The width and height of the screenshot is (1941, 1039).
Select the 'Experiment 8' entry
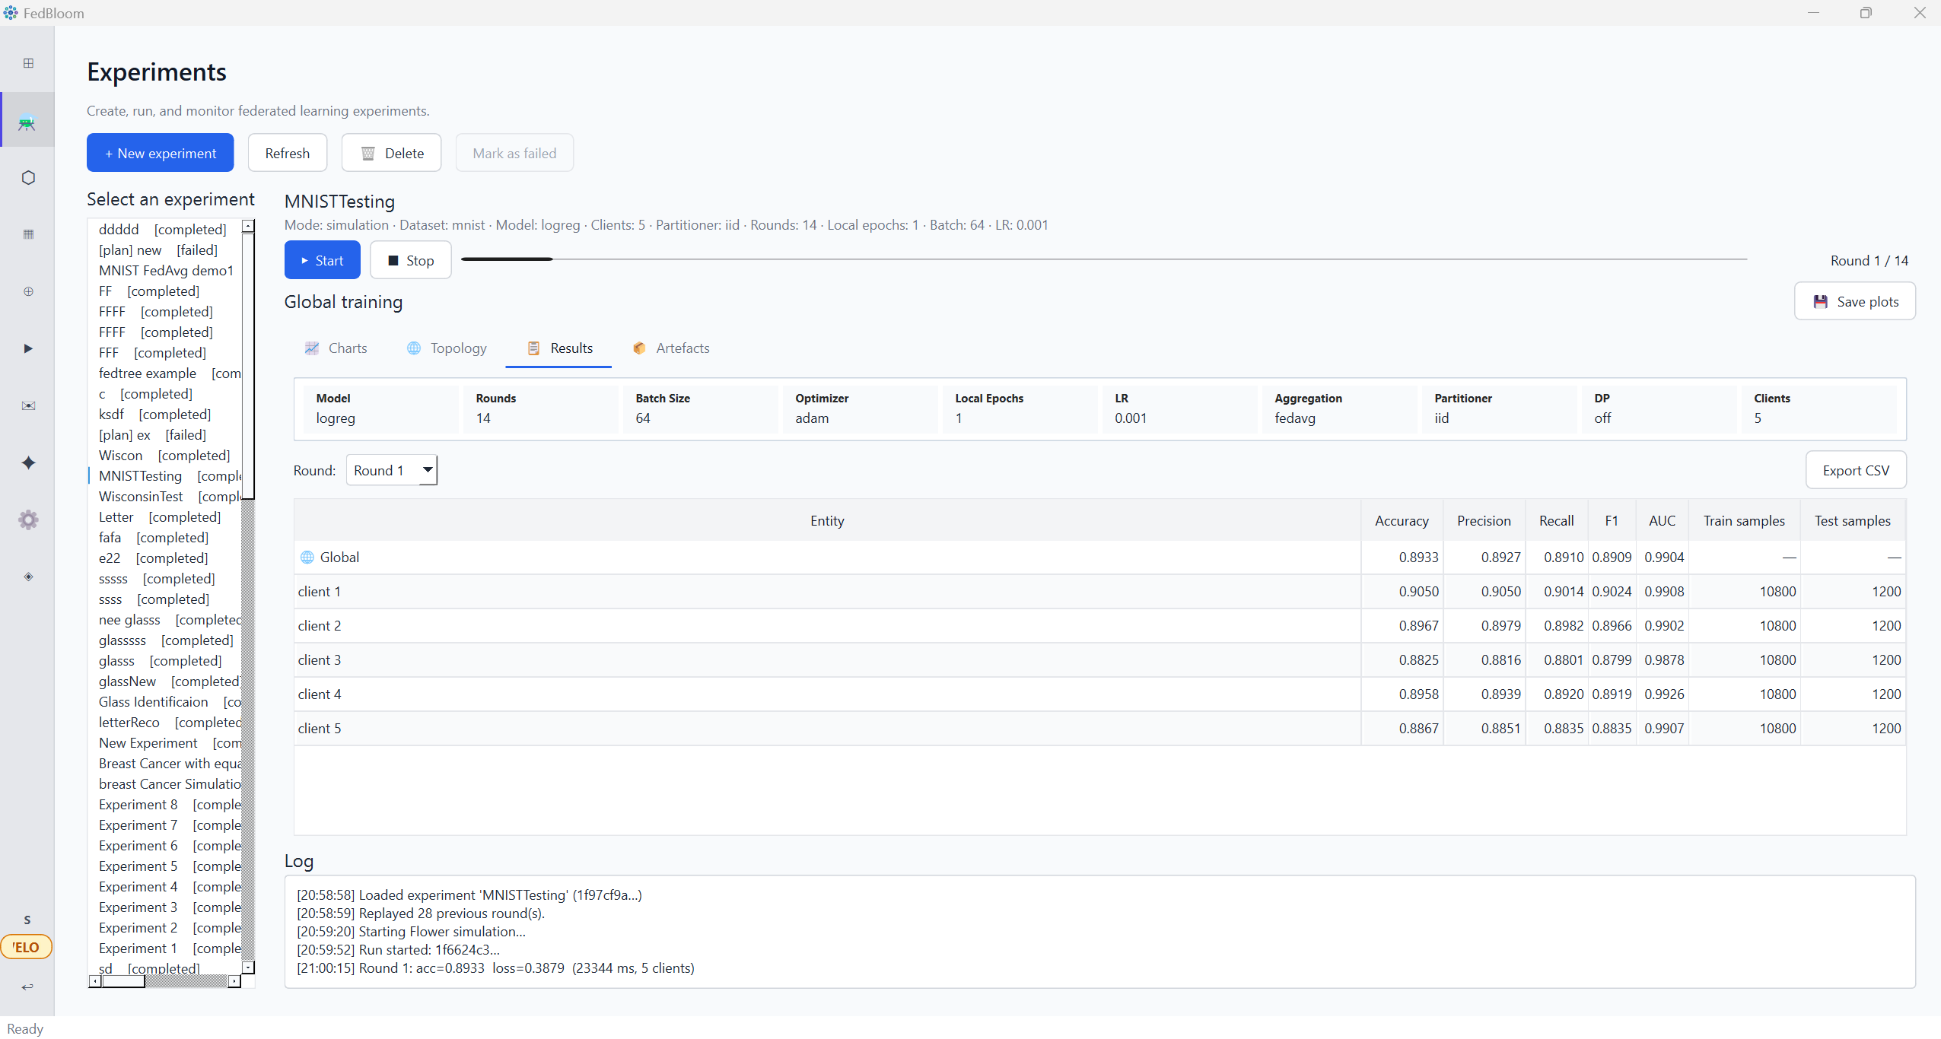pos(165,804)
